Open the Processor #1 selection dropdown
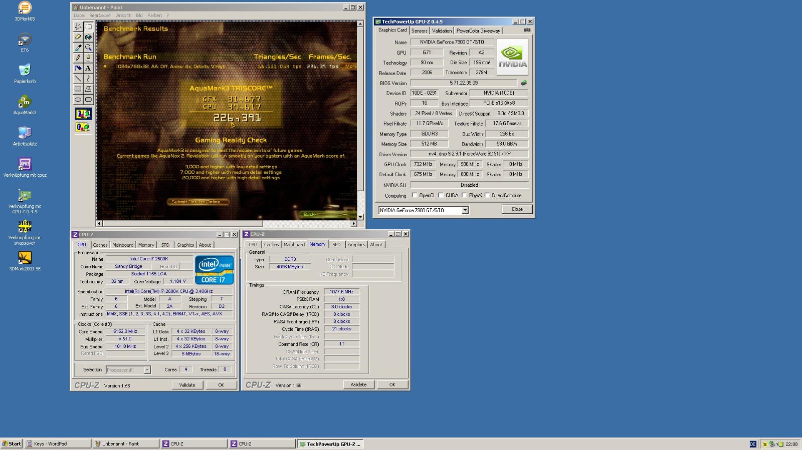Screen dimensions: 802x450 (x=147, y=370)
